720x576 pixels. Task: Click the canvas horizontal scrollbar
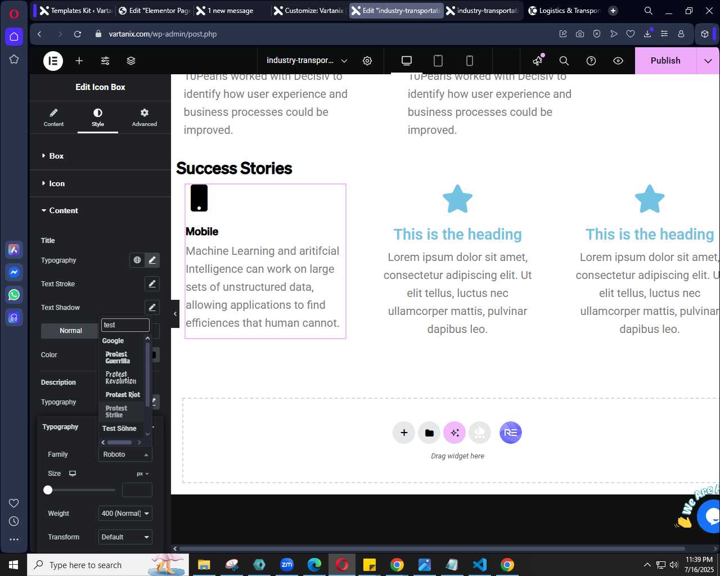coord(432,548)
